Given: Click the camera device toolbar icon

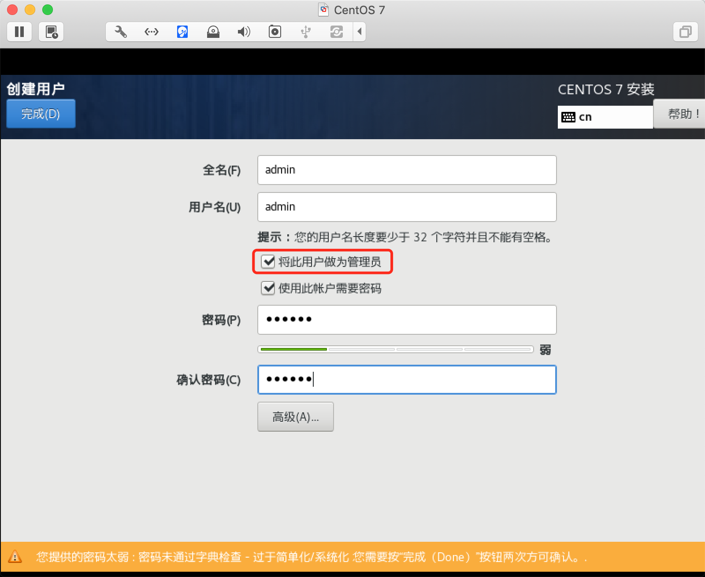Looking at the screenshot, I should pos(275,32).
